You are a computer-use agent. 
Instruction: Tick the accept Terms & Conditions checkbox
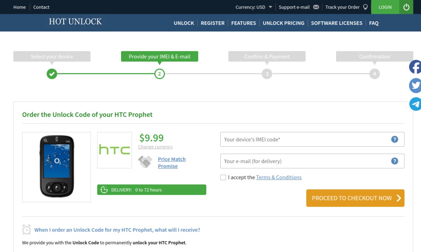tap(223, 178)
